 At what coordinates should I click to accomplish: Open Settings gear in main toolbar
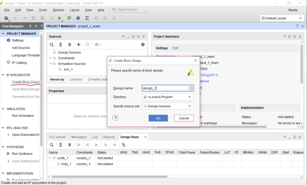[x=78, y=18]
